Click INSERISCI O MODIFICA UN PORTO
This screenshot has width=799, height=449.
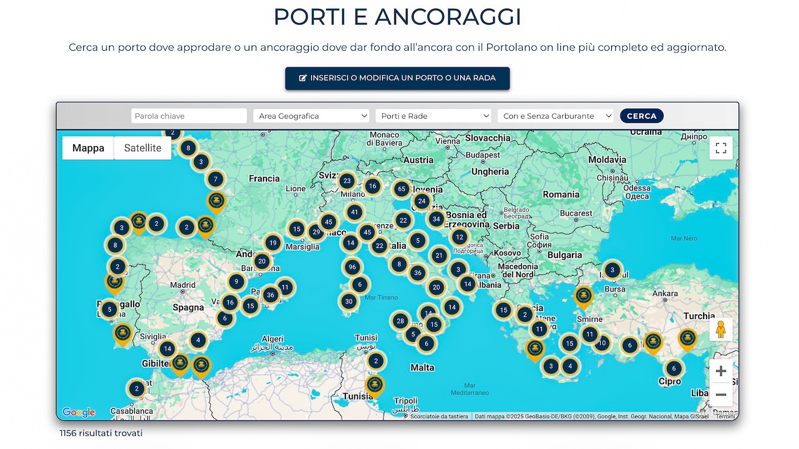(x=397, y=78)
